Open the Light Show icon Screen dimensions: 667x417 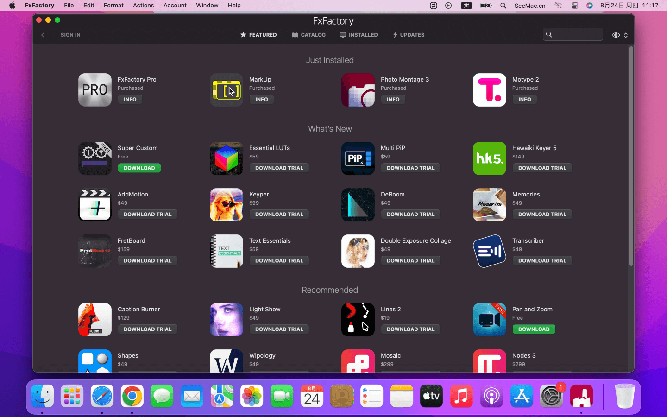(x=227, y=320)
